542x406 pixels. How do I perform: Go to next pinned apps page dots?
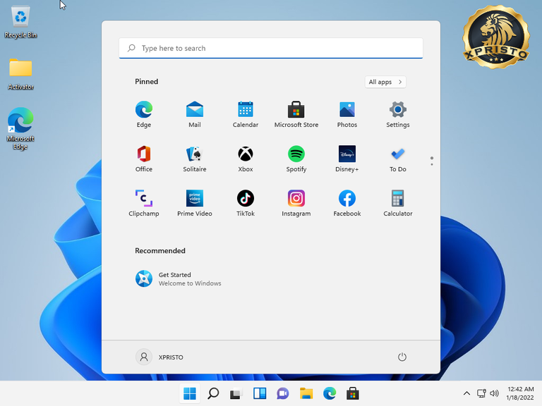point(432,161)
